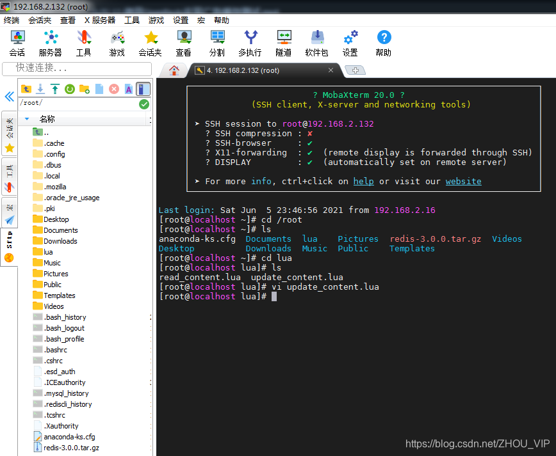Click the 游戏 games toolbar icon
The width and height of the screenshot is (556, 456).
coord(117,43)
